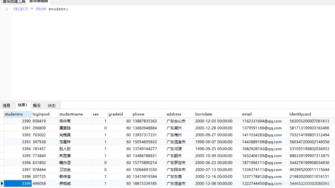Image resolution: width=335 pixels, height=188 pixels.
Task: Click phone number 13957317231
Action: tap(145, 135)
